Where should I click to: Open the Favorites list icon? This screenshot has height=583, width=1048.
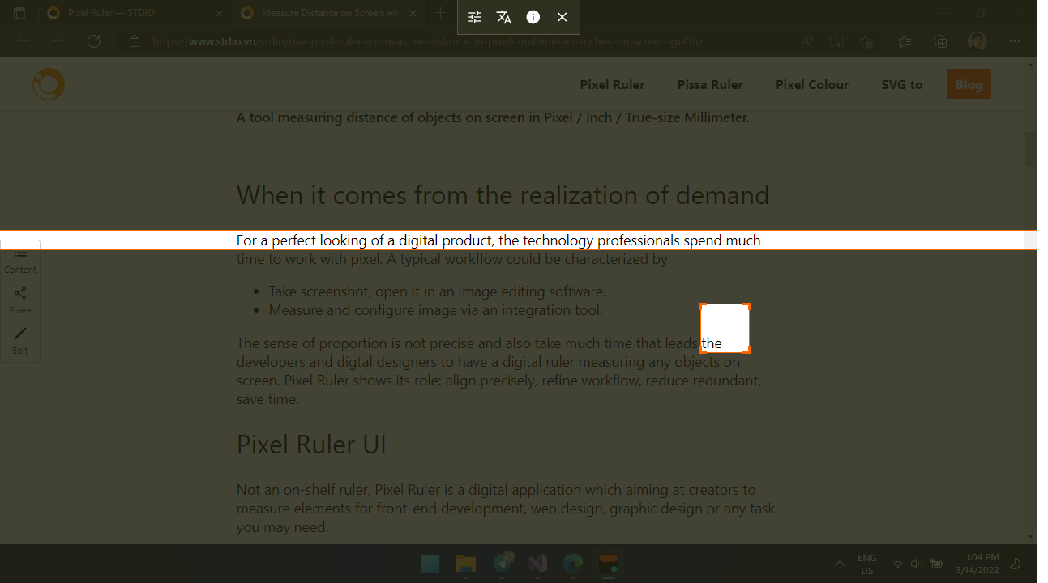[x=905, y=41]
